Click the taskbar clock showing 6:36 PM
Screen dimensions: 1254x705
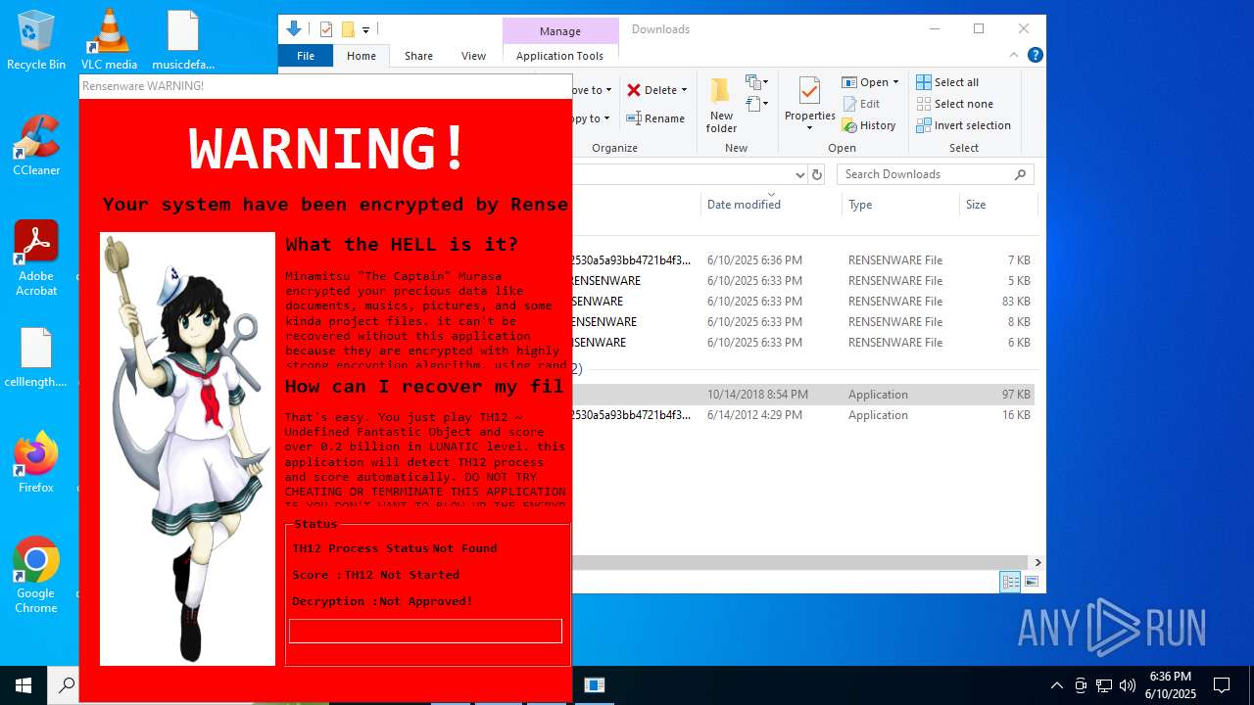pyautogui.click(x=1170, y=685)
